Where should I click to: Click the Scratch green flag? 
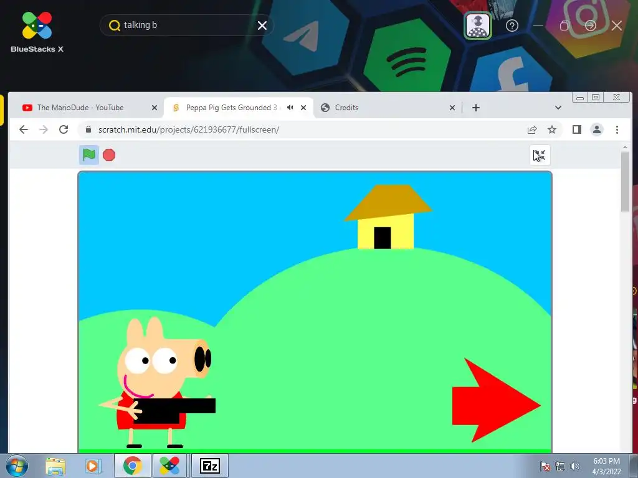click(x=88, y=155)
